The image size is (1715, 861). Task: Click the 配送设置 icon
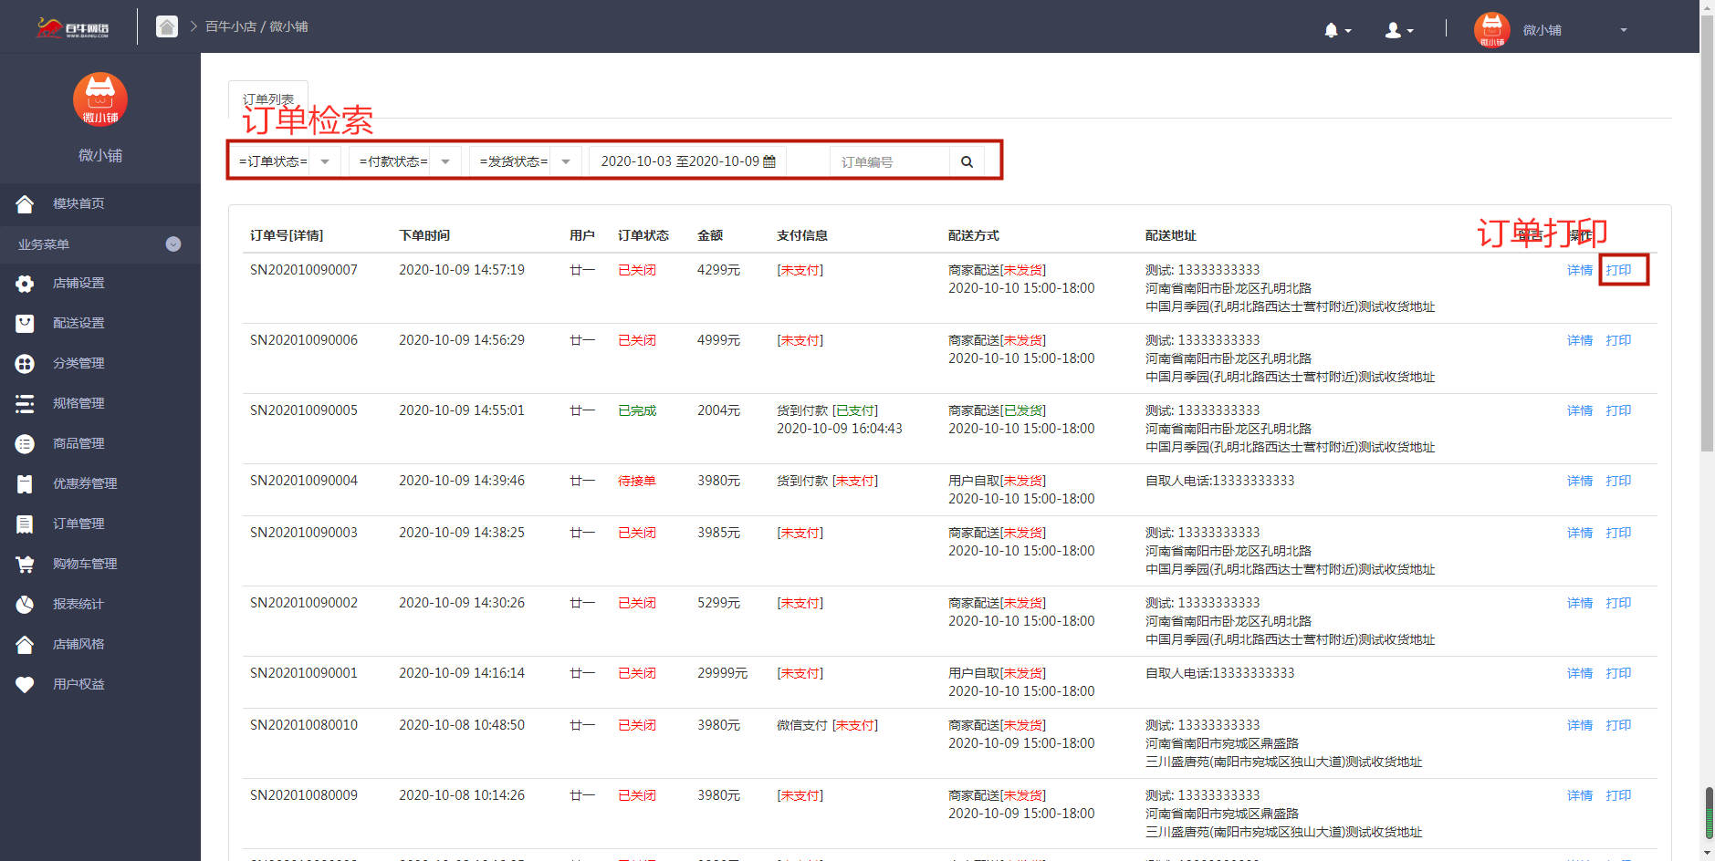coord(25,324)
